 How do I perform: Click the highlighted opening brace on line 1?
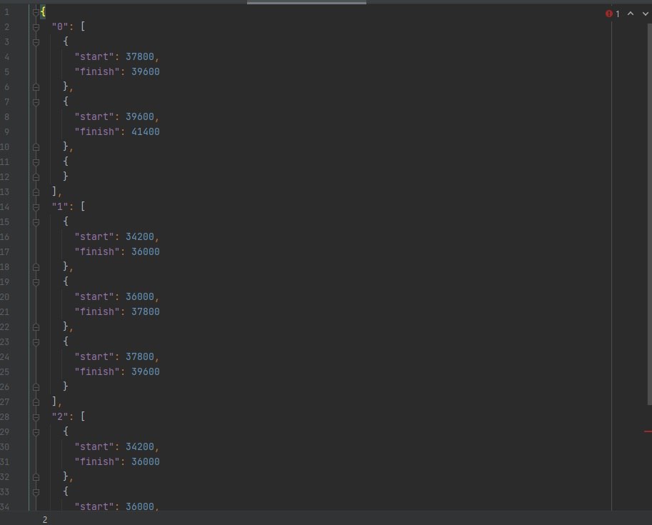tap(43, 11)
